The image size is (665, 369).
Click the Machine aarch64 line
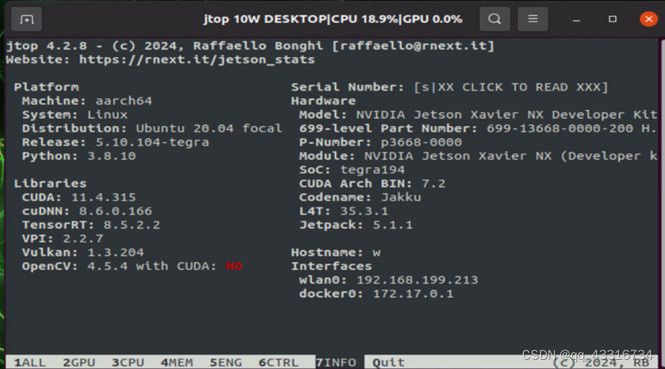[x=87, y=101]
